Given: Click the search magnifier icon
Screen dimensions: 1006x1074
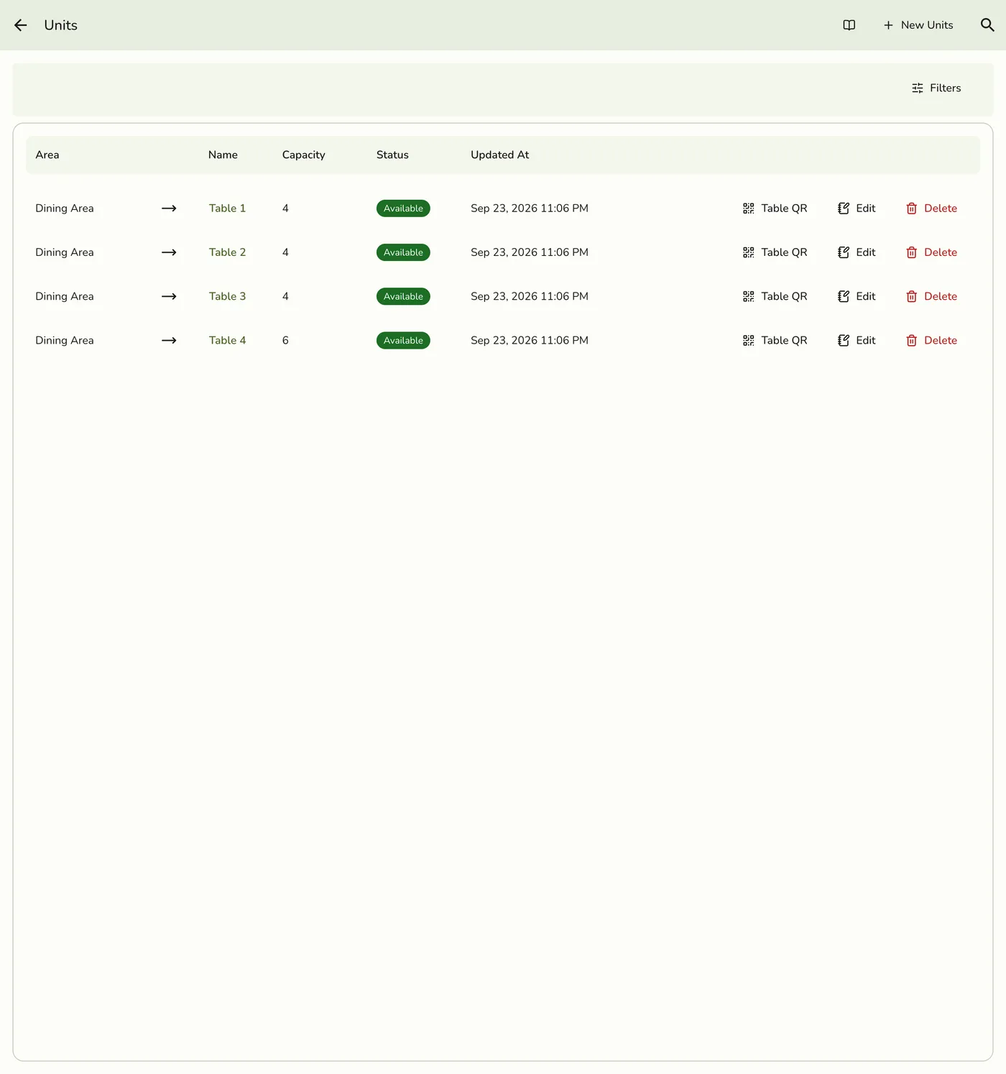Looking at the screenshot, I should pos(987,25).
